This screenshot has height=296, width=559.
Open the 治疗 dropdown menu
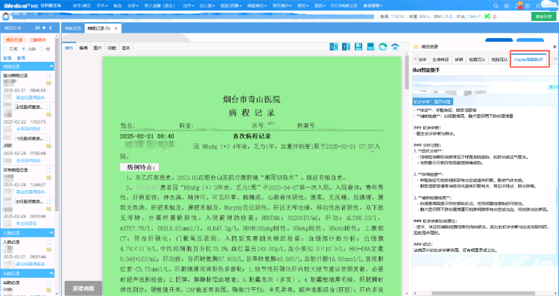click(x=189, y=6)
